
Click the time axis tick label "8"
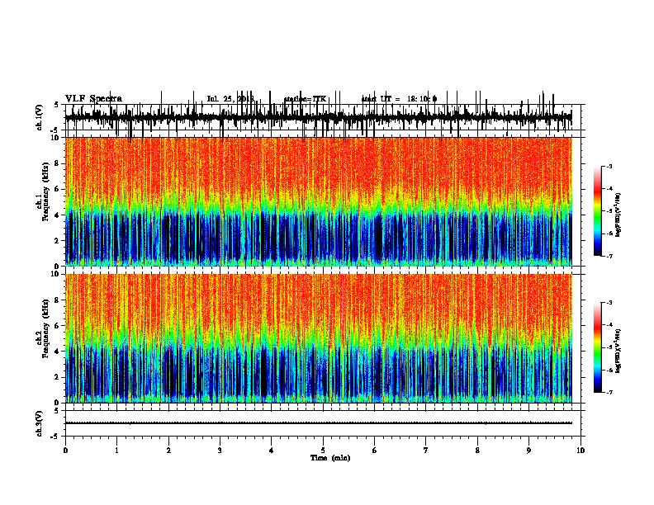[477, 451]
